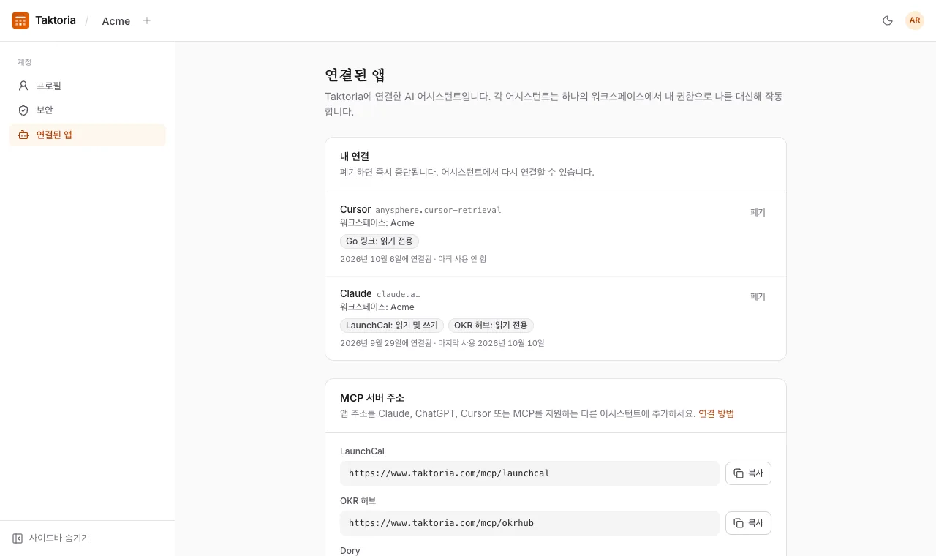The image size is (936, 556).
Task: Click the plus icon next to Acme
Action: click(147, 20)
